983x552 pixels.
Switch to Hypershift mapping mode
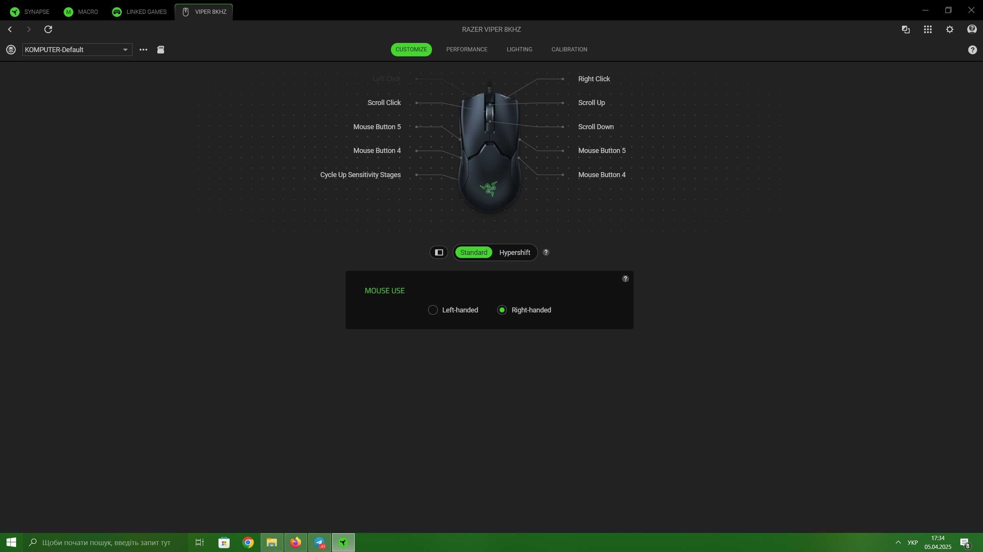pos(515,252)
